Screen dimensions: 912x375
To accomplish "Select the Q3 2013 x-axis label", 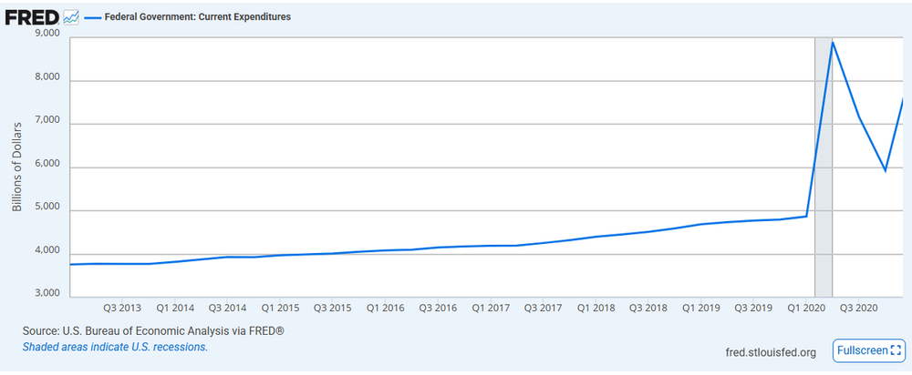I will click(x=121, y=309).
